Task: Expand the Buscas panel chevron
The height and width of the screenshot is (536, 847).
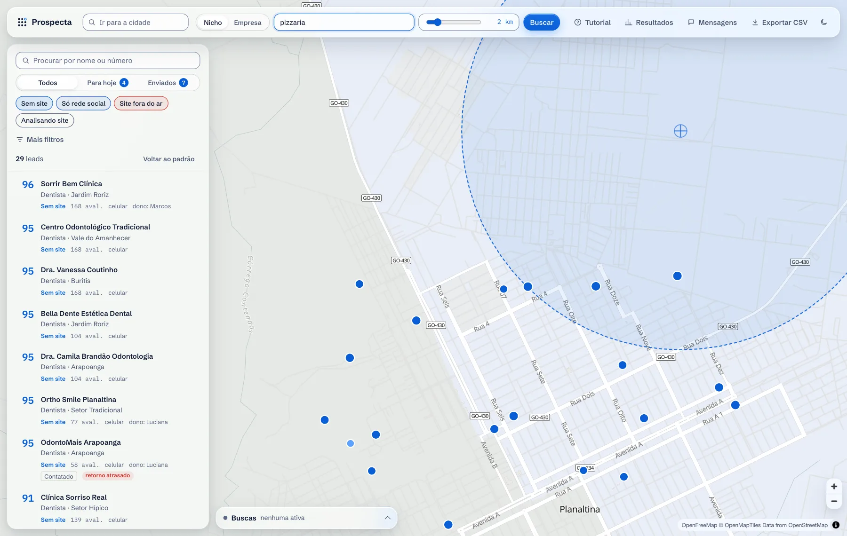Action: point(387,518)
